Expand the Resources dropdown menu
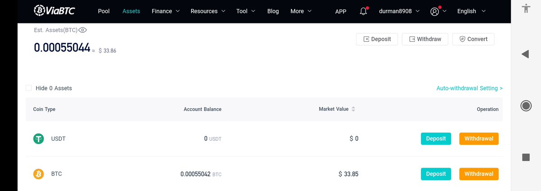541x191 pixels. 208,11
